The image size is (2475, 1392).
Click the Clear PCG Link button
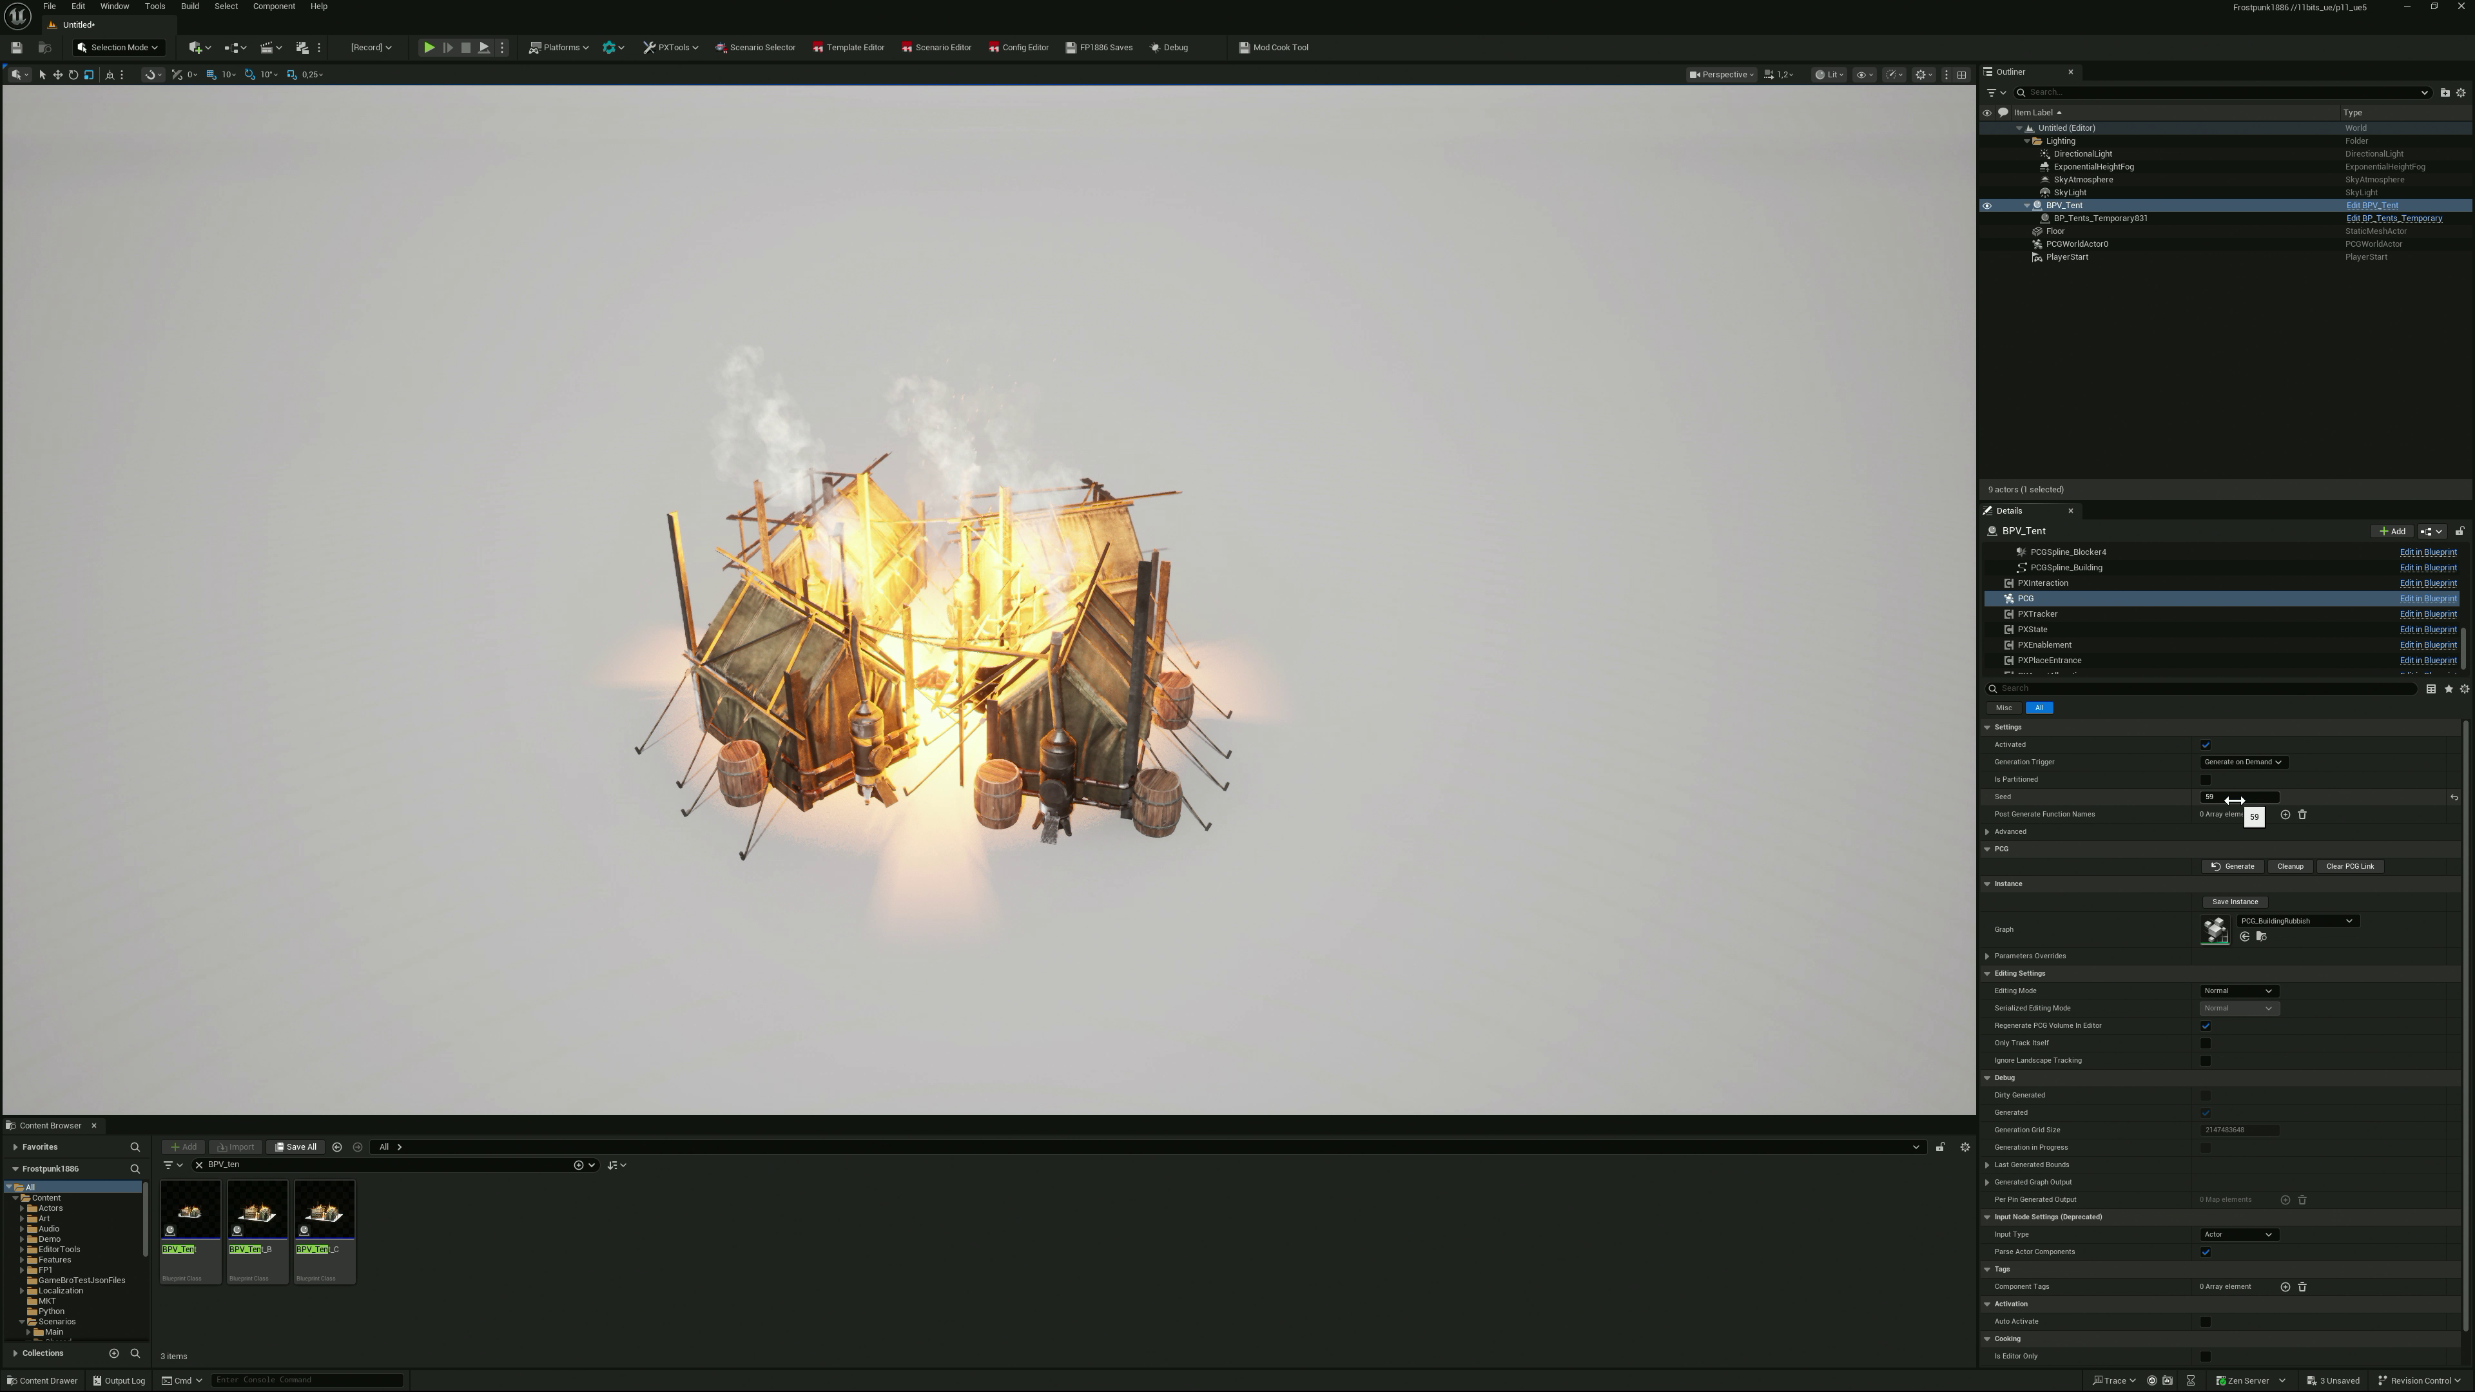[2350, 867]
